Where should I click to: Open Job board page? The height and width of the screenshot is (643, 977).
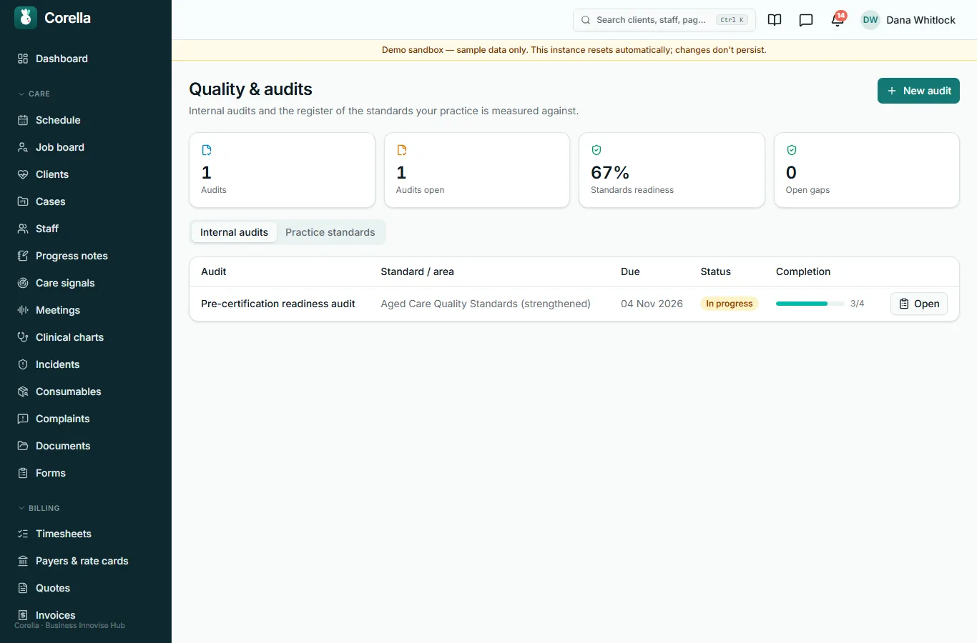[86, 147]
